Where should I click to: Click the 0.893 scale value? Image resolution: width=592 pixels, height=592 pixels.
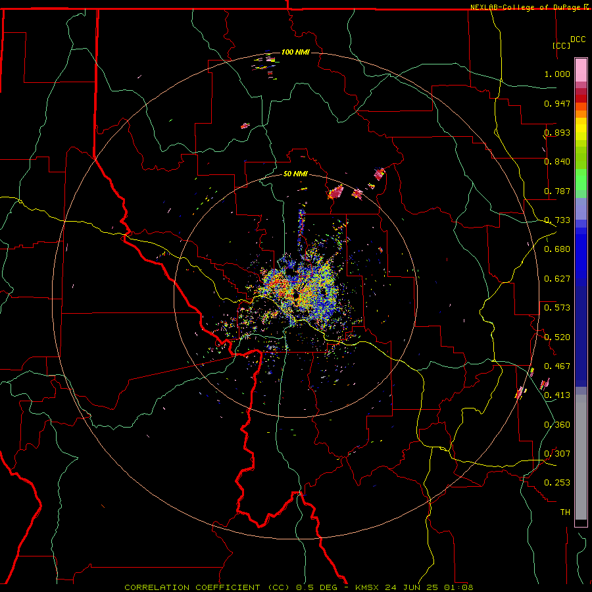point(557,132)
